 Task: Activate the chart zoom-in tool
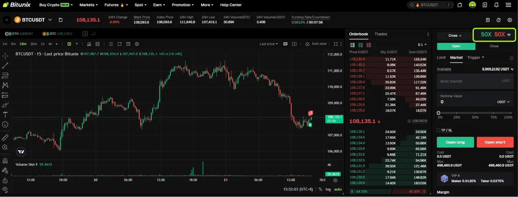click(x=5, y=148)
